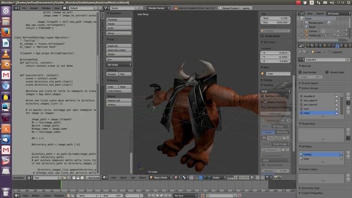The height and width of the screenshot is (198, 352).
Task: Toggle Camera visibility eye in outliner
Action: point(338,31)
